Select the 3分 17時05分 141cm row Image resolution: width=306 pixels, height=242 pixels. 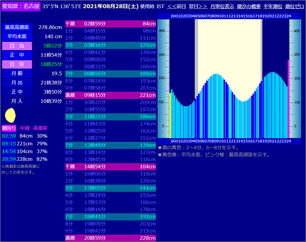click(111, 188)
